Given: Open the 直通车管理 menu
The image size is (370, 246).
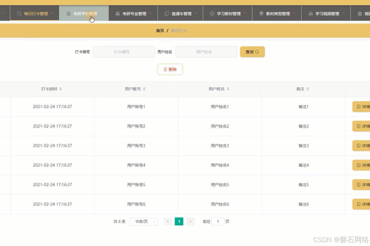Looking at the screenshot, I should (180, 13).
